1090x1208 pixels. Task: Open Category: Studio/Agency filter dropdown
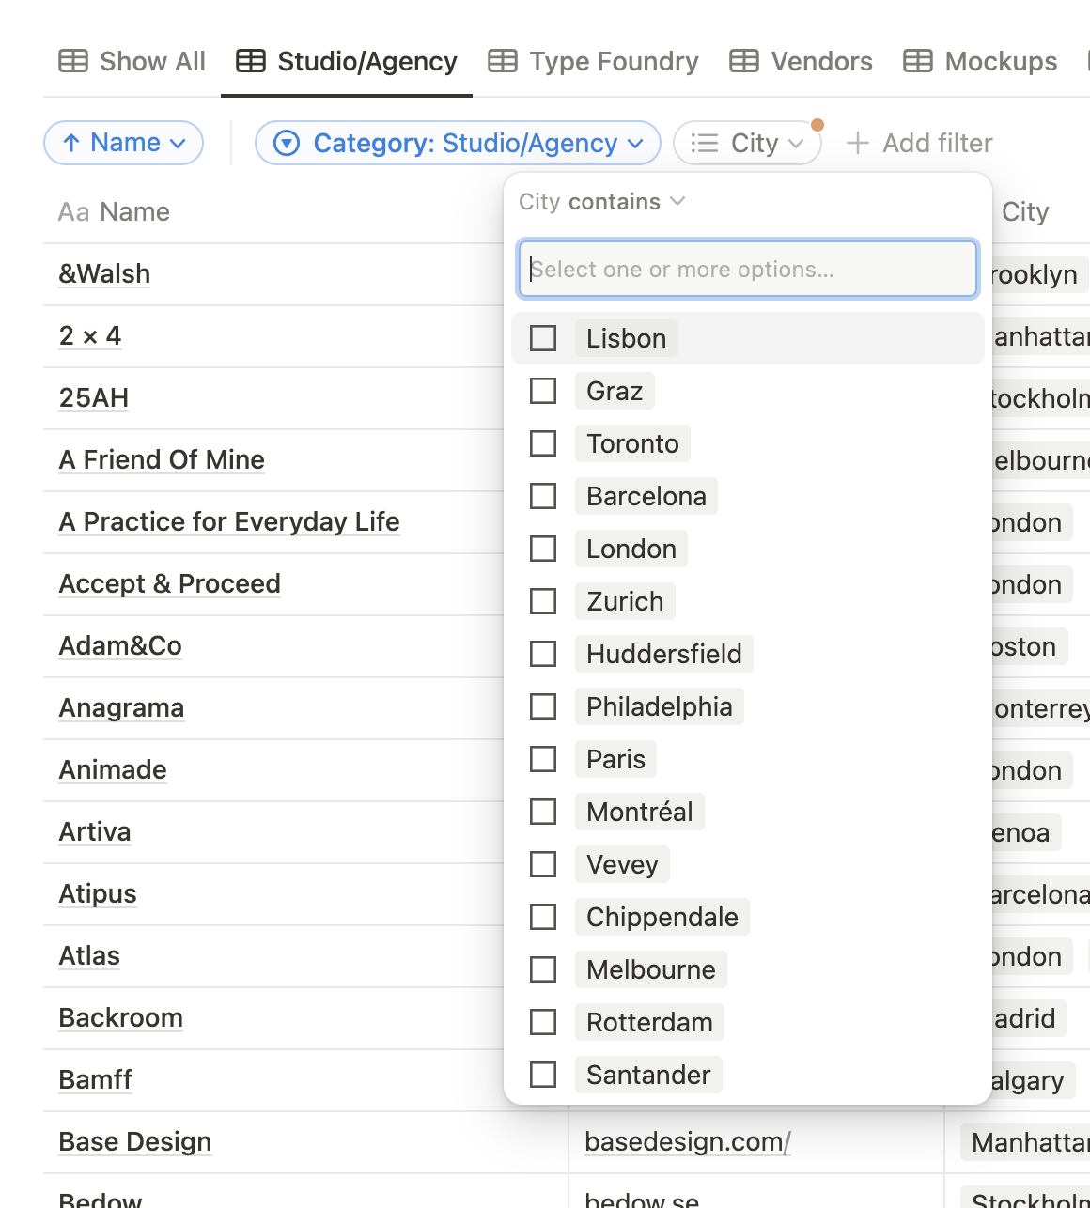pyautogui.click(x=459, y=143)
